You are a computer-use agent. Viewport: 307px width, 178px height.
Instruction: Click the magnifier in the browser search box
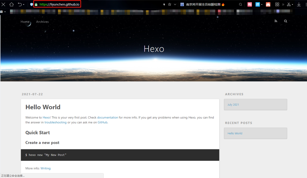pyautogui.click(x=240, y=4)
